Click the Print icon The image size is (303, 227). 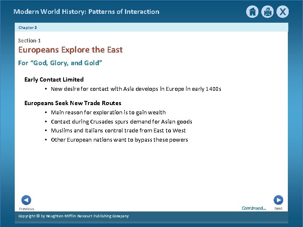pyautogui.click(x=268, y=12)
